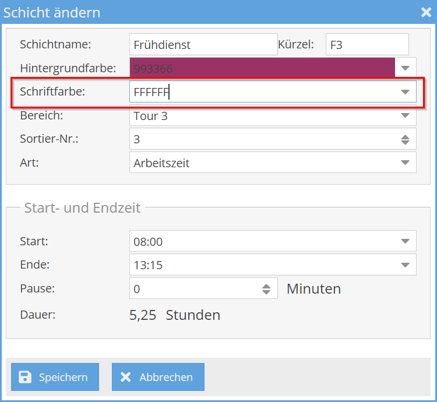The width and height of the screenshot is (437, 402).
Task: Click the Ende time field showing 13:15
Action: point(262,265)
